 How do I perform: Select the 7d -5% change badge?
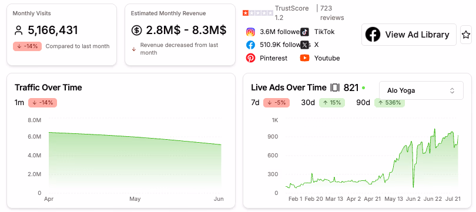point(276,103)
